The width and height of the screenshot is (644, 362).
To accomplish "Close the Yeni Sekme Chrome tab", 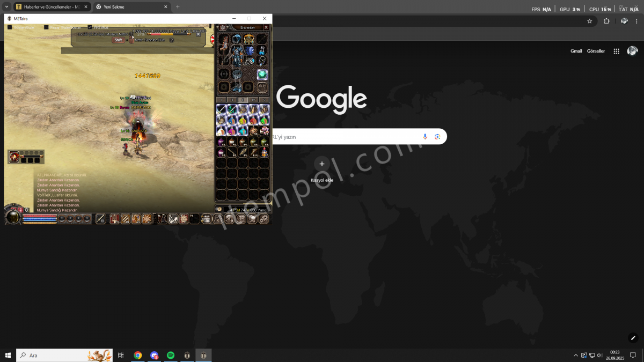I will pyautogui.click(x=165, y=7).
